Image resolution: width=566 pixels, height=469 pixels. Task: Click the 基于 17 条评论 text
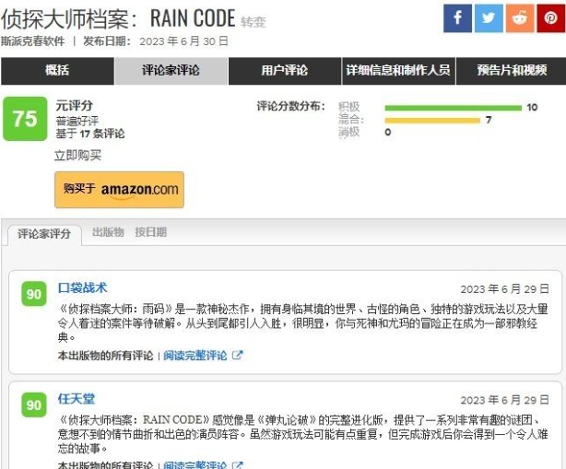coord(90,134)
